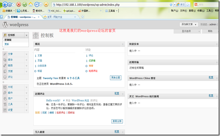
Task: Click the 媒体 media icon in the sidebar
Action: point(5,60)
